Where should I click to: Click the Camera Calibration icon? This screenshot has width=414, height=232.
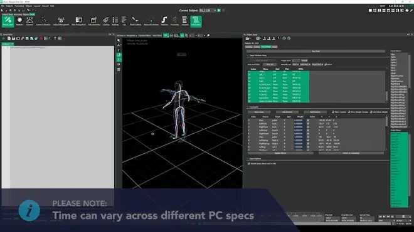coord(43,21)
